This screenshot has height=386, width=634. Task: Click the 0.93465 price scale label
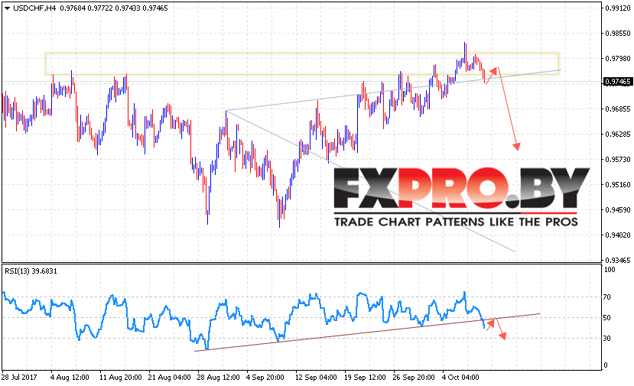click(x=618, y=261)
